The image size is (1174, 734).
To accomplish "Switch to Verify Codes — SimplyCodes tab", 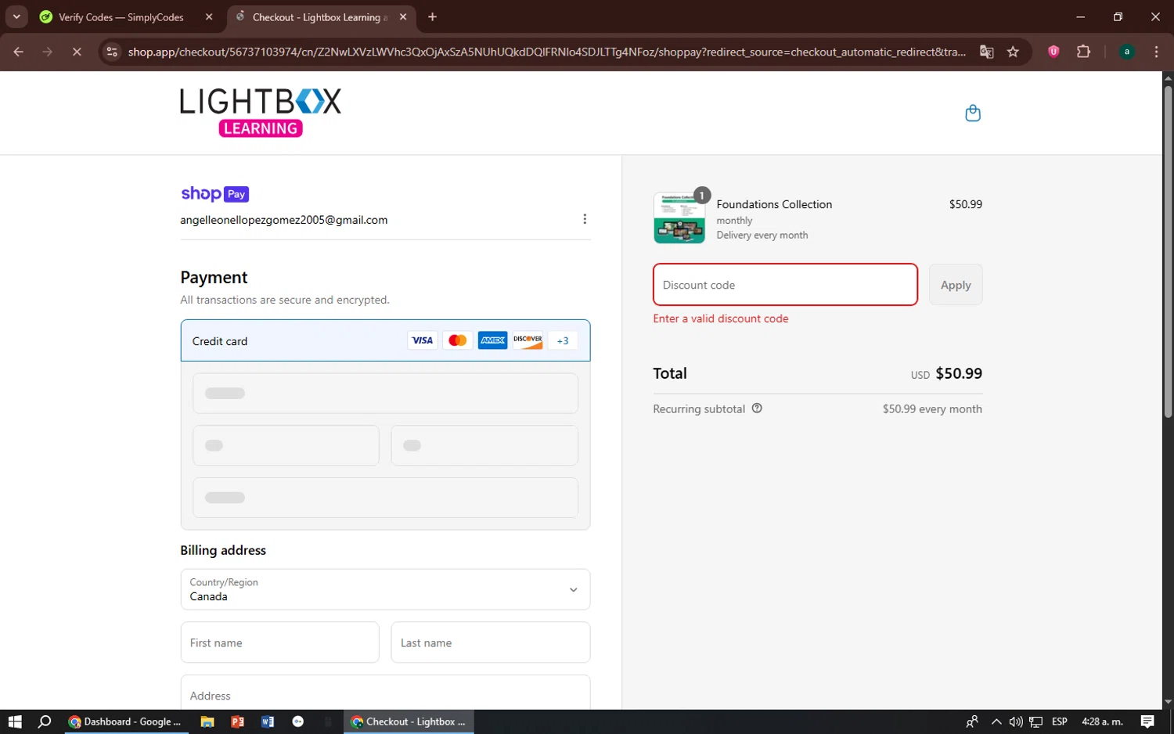I will pos(121,17).
